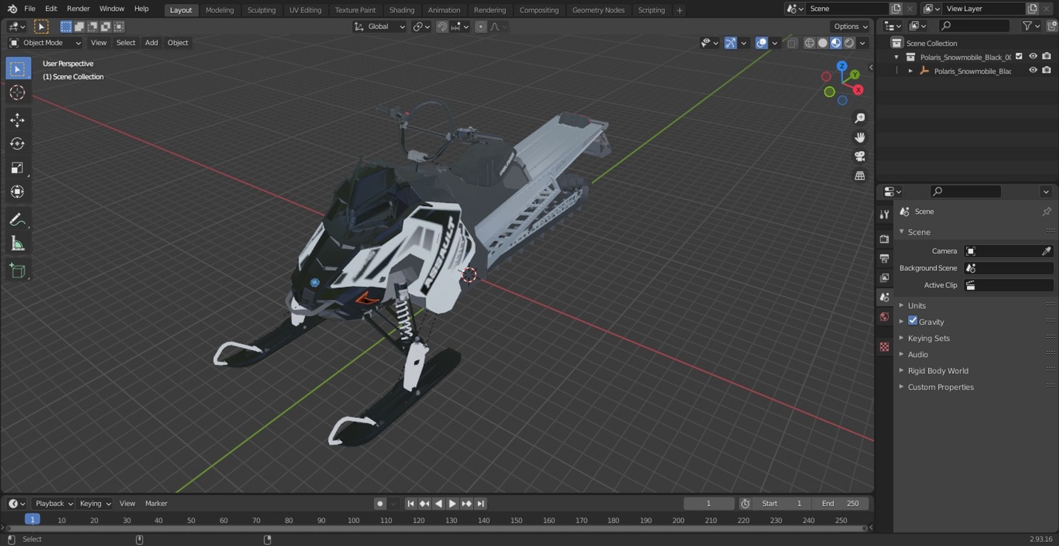
Task: Open the Options dropdown
Action: pos(851,26)
